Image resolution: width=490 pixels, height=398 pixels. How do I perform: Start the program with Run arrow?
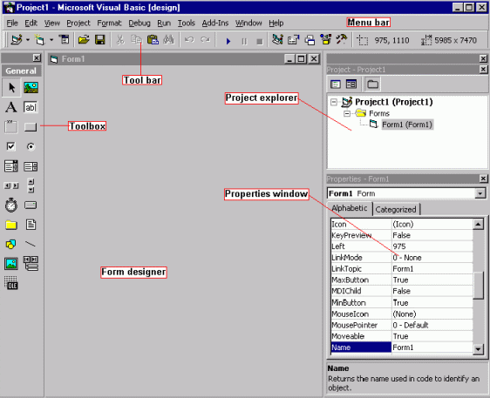(x=228, y=41)
